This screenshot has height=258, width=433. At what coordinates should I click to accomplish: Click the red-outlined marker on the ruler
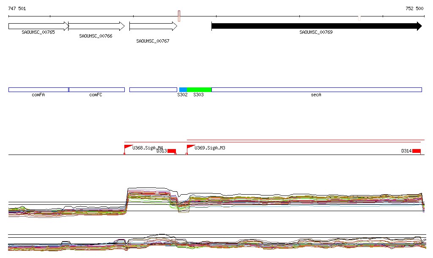179,16
